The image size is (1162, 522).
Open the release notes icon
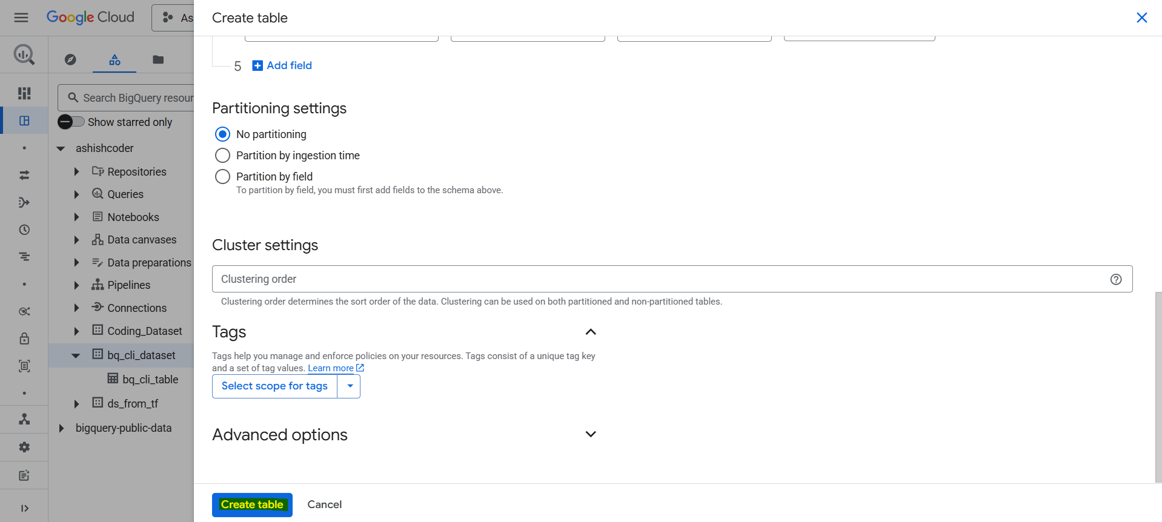coord(24,475)
